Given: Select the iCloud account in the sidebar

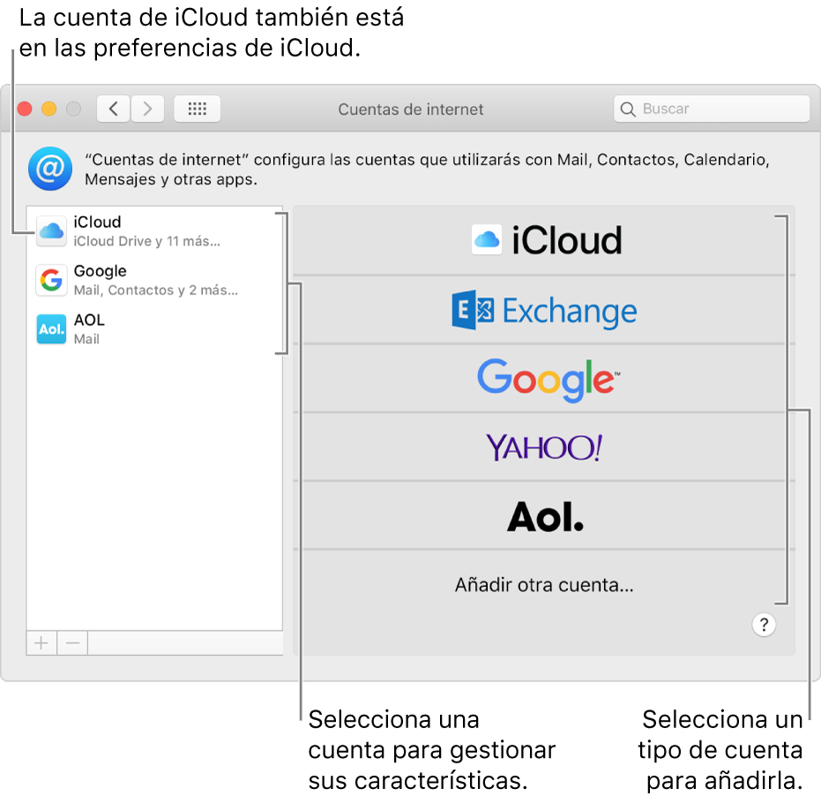Looking at the screenshot, I should click(154, 231).
